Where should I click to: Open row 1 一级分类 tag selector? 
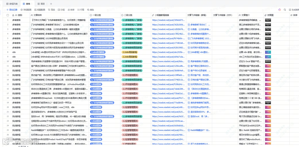(x=102, y=20)
